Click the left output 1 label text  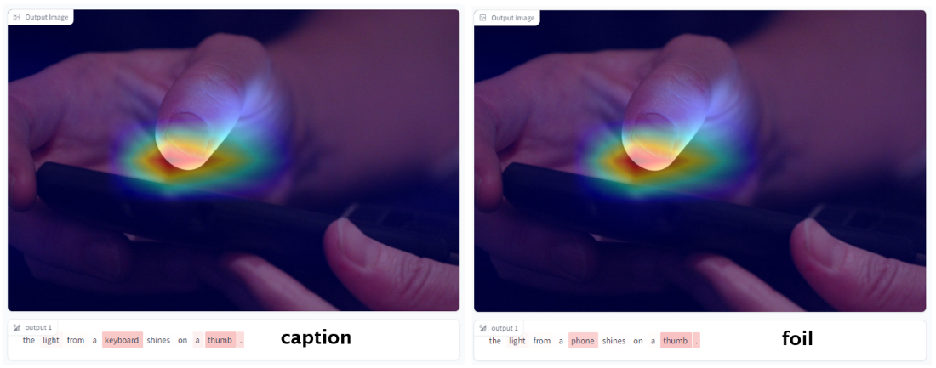click(38, 327)
